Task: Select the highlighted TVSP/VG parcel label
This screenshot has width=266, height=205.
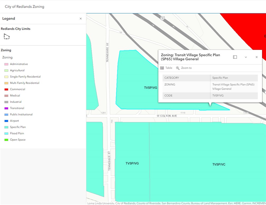Action: pyautogui.click(x=150, y=88)
